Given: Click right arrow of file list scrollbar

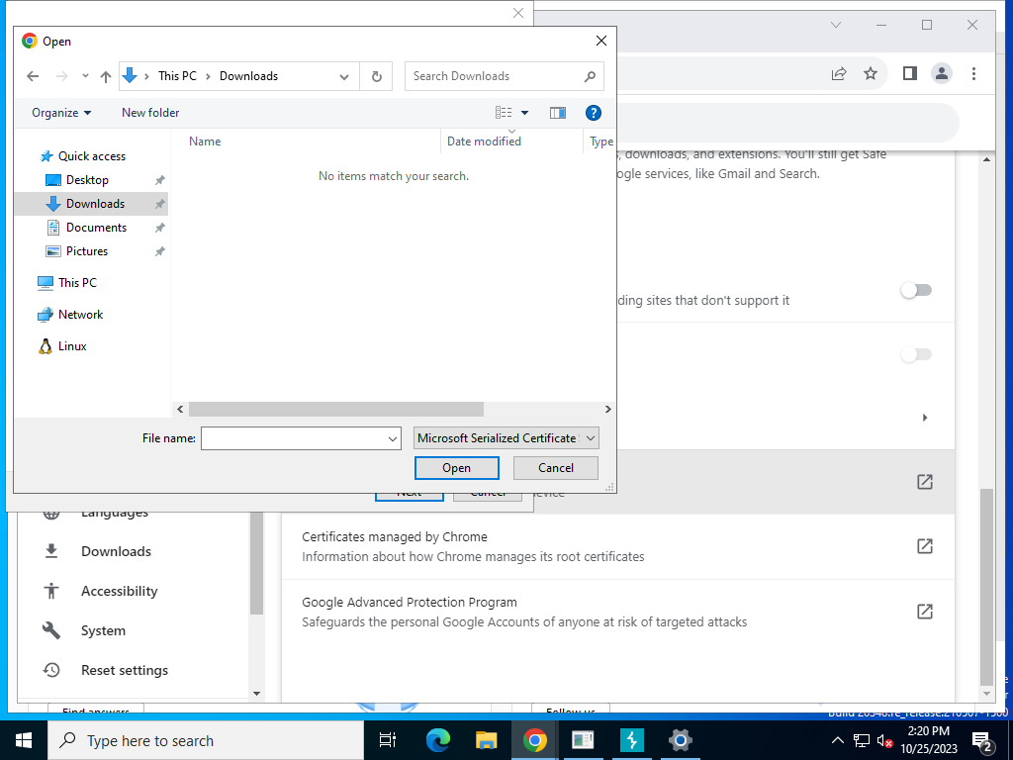Looking at the screenshot, I should (607, 409).
